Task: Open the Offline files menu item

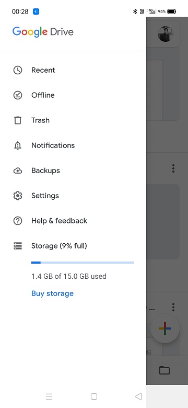Action: [73, 95]
